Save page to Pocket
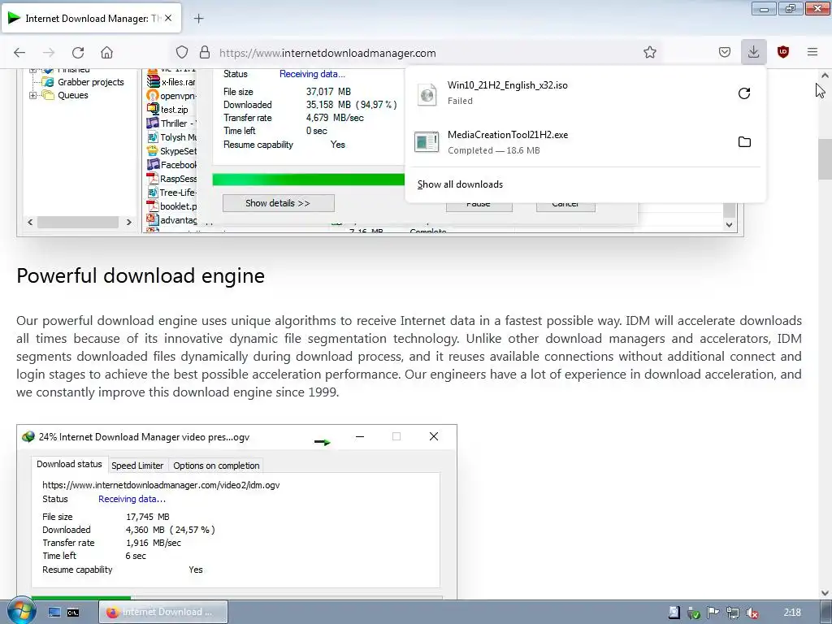The image size is (832, 624). click(724, 52)
